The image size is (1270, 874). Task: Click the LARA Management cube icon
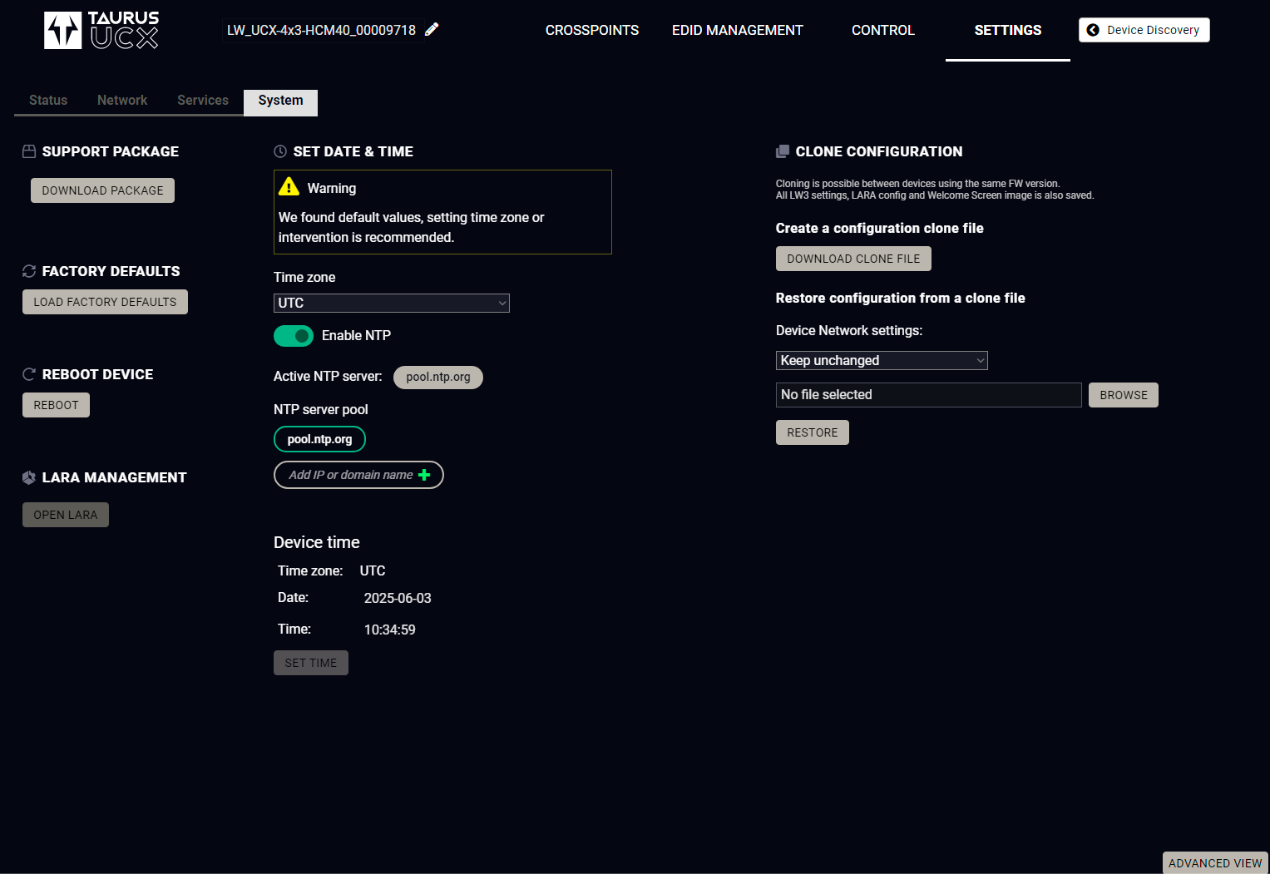(29, 477)
